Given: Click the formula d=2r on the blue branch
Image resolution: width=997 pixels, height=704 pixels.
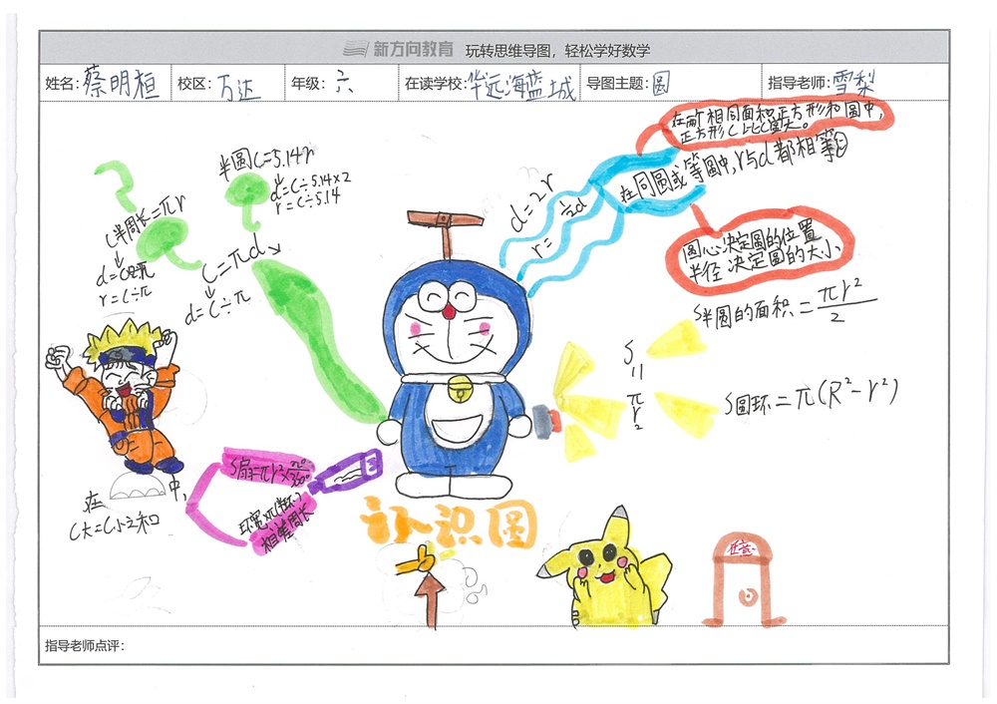Looking at the screenshot, I should pos(531,203).
